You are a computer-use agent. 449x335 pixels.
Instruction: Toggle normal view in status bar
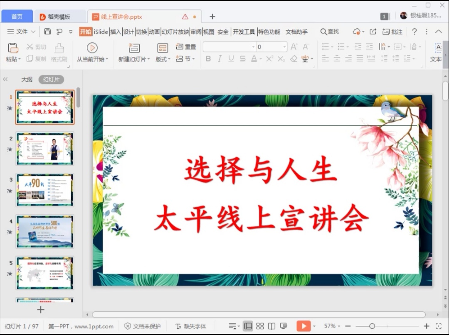pyautogui.click(x=248, y=326)
